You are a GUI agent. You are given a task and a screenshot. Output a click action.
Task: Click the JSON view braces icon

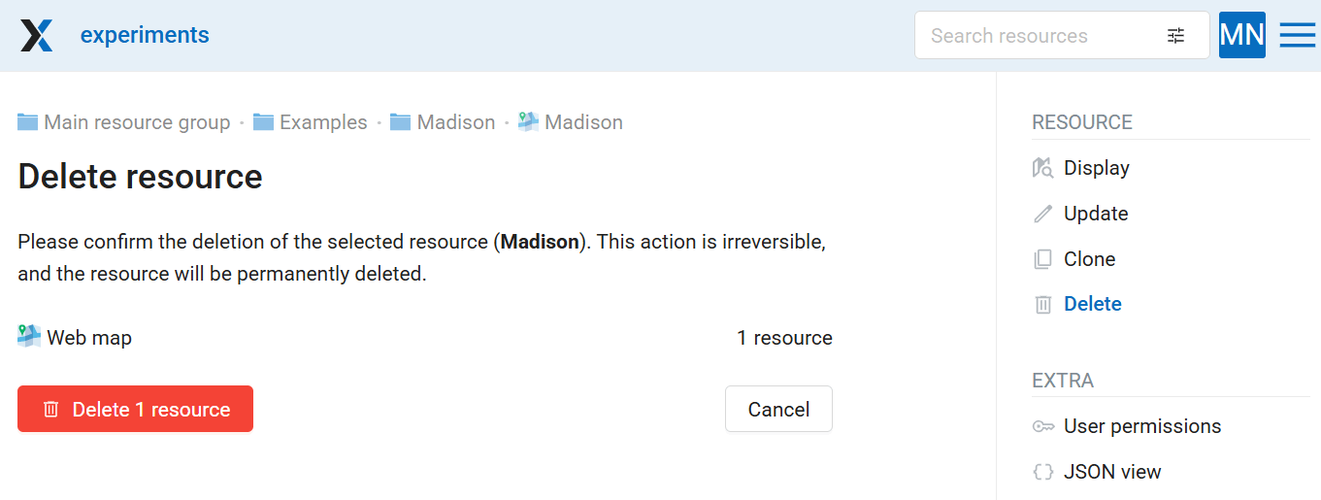pos(1042,472)
